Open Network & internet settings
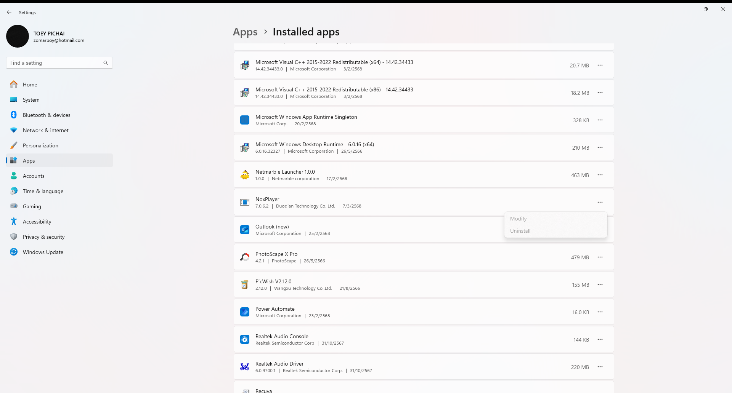732x393 pixels. tap(59, 130)
